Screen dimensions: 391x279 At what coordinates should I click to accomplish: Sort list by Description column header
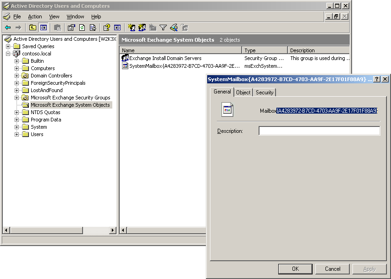pyautogui.click(x=319, y=50)
